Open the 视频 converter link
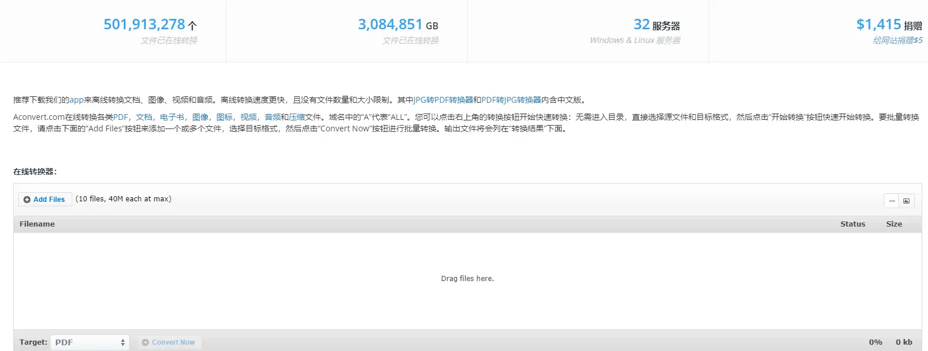This screenshot has width=928, height=351. [248, 117]
